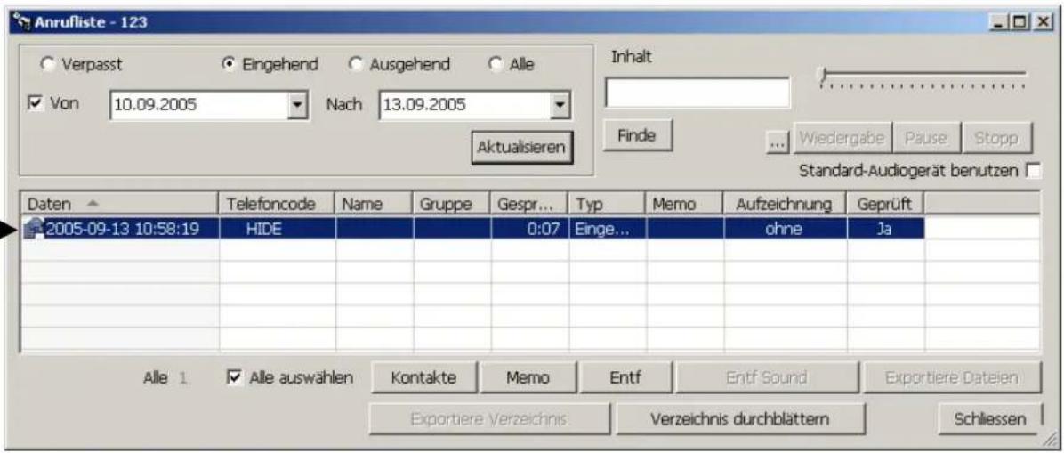Click the Memo column header

tap(684, 203)
